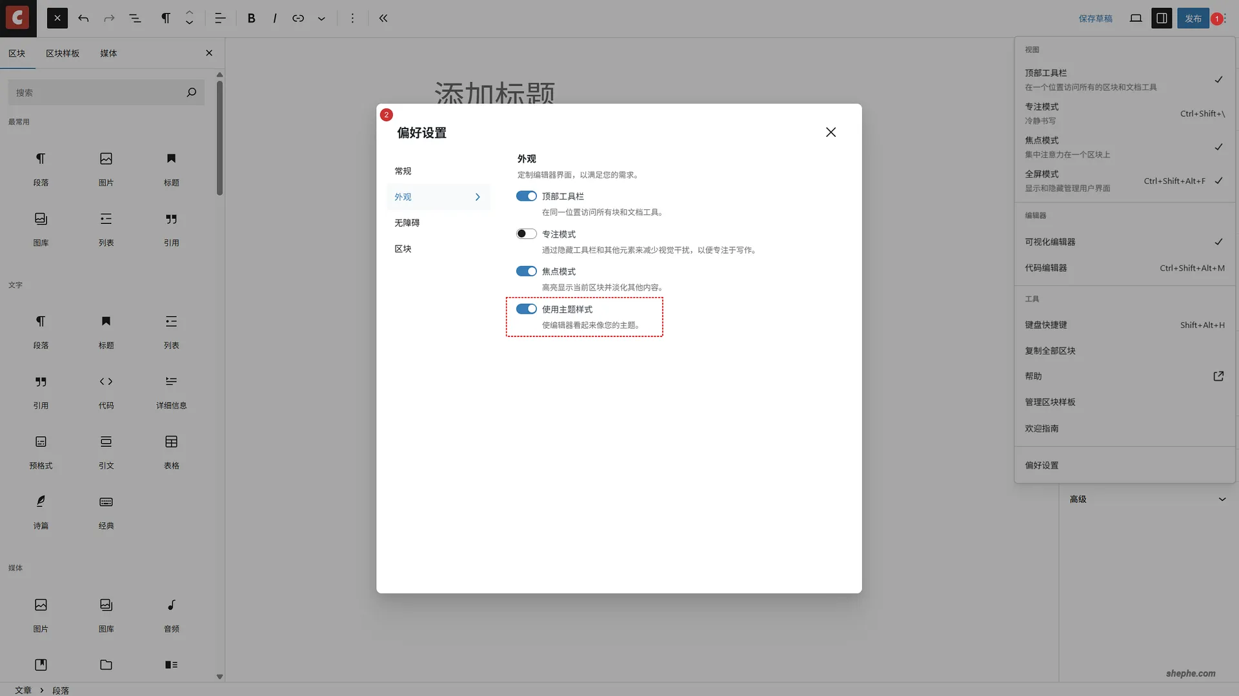This screenshot has width=1239, height=696.
Task: Insert a 表格 table block
Action: (x=171, y=442)
